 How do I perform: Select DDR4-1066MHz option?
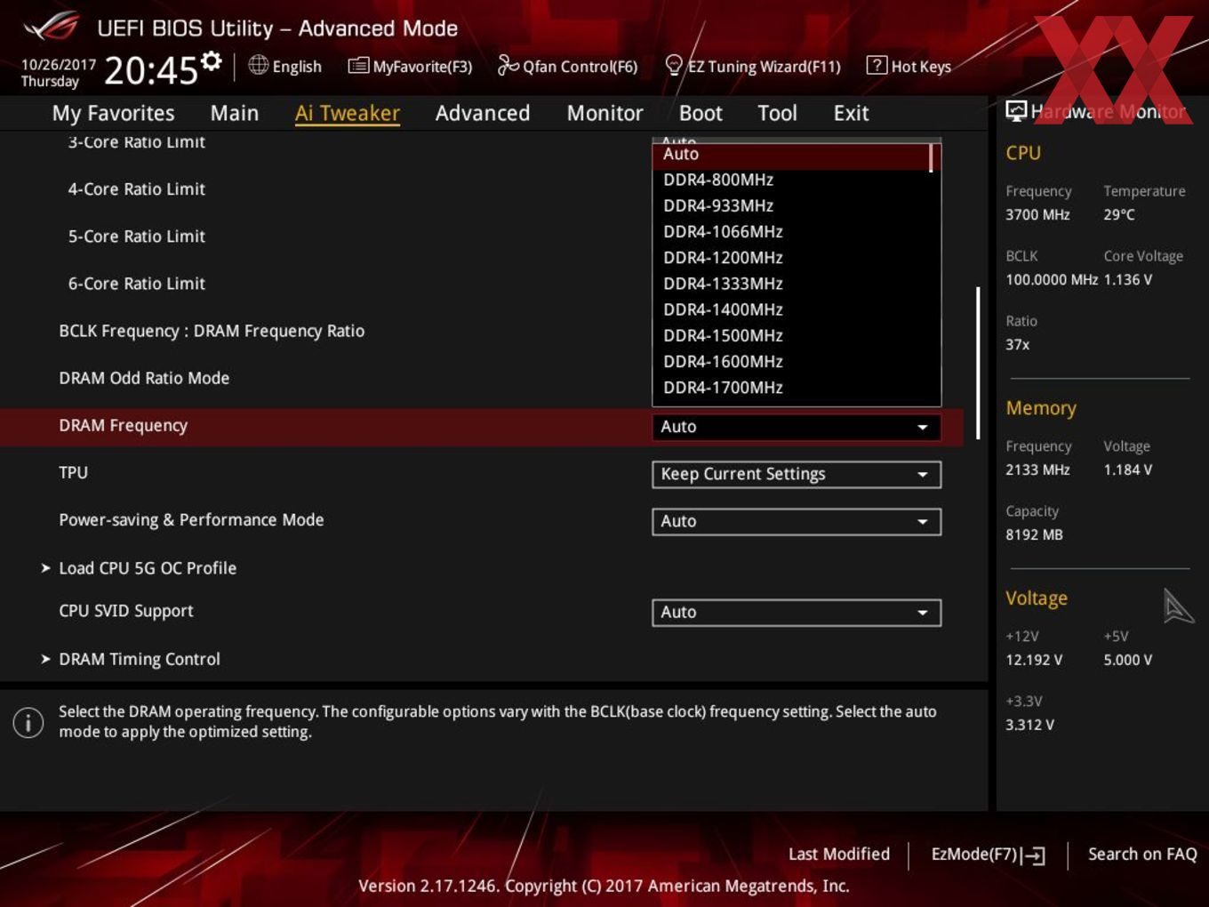[790, 231]
